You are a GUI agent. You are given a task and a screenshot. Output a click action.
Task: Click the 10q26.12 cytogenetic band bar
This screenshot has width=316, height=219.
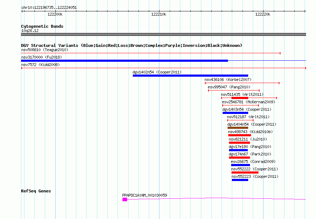click(163, 34)
